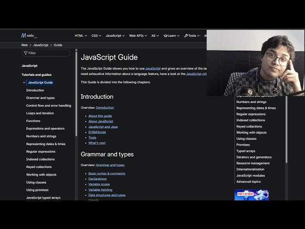Jump to Numbers and strings in right TOC

click(x=251, y=102)
